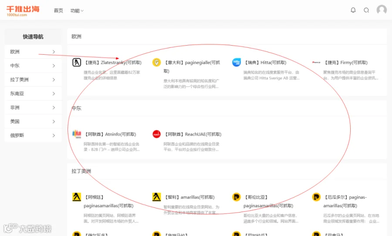The height and width of the screenshot is (236, 392).
Task: Click the 中东 section heading in content
Action: (76, 108)
